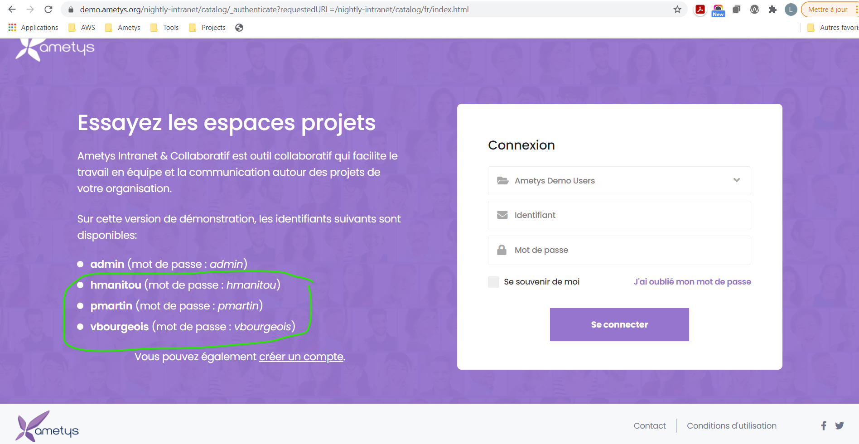Click the pmartin credential text
The height and width of the screenshot is (444, 859).
(x=177, y=306)
